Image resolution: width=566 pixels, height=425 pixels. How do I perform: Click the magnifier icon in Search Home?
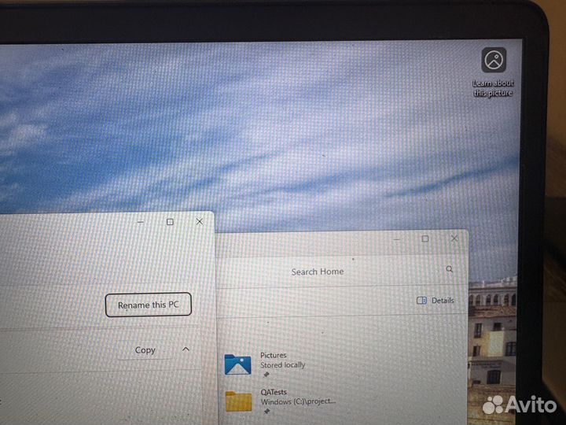(450, 270)
